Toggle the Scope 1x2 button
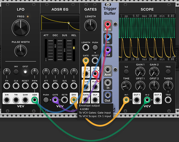Screen dimensions: 179x142 click(x=126, y=72)
